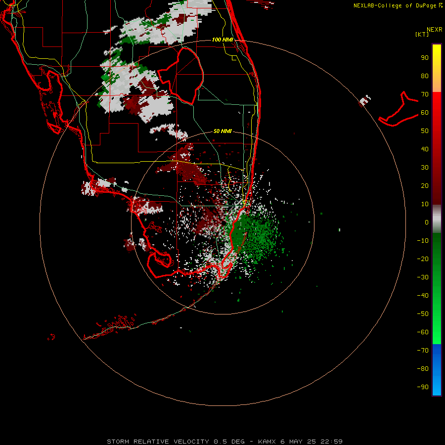Pick the blue bottom segment of color bar
This screenshot has height=445, width=445.
(437, 370)
